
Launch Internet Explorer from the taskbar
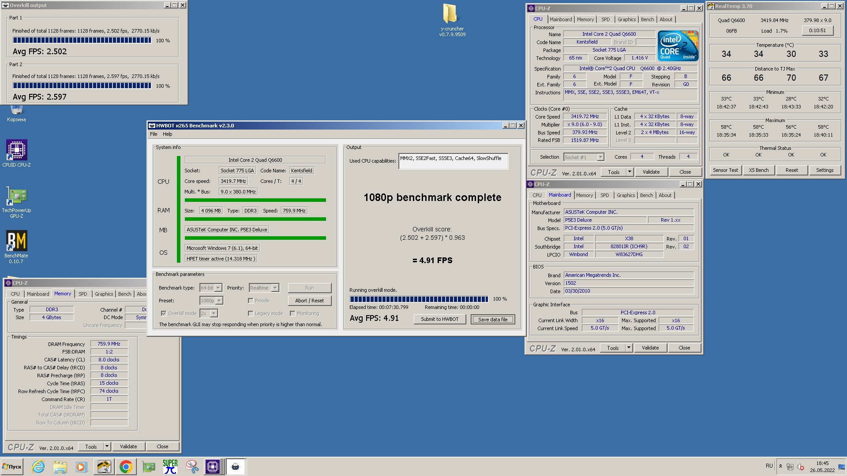38,466
